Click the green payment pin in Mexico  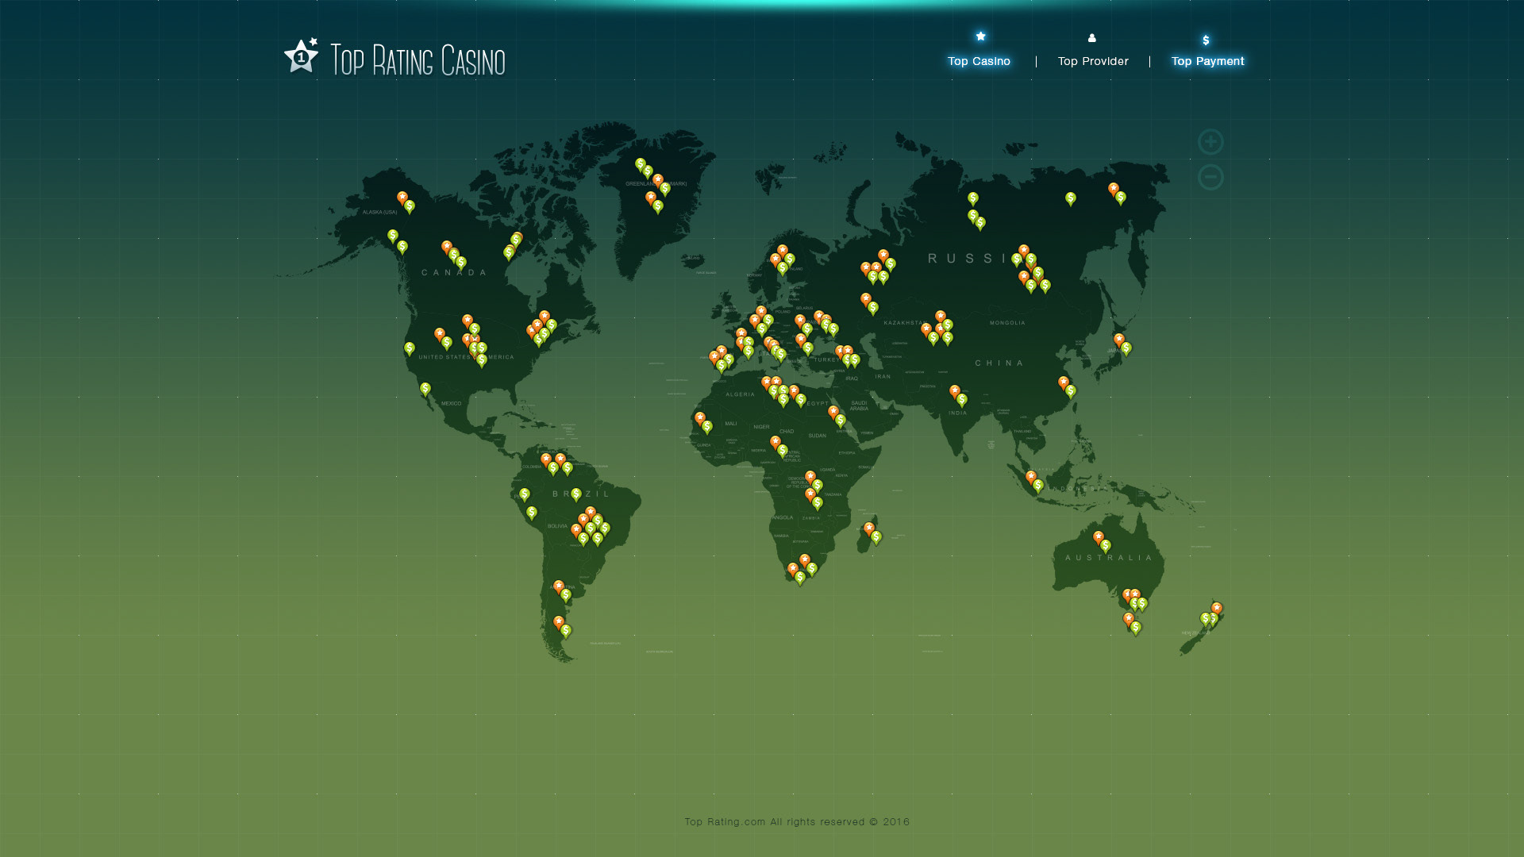click(x=425, y=388)
